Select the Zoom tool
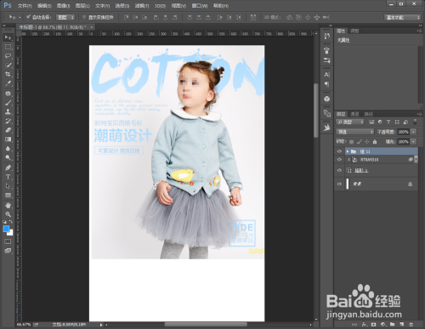This screenshot has height=329, width=425. pos(8,214)
